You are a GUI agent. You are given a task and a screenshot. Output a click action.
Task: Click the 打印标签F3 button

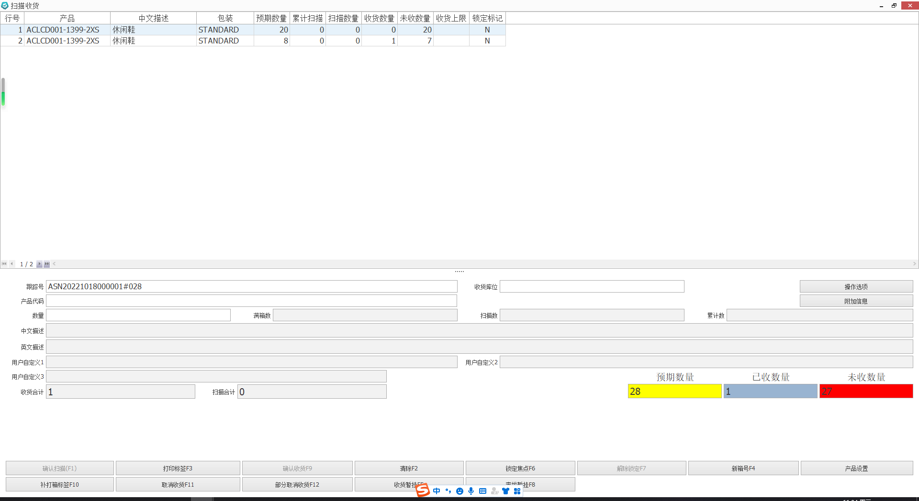pyautogui.click(x=178, y=468)
